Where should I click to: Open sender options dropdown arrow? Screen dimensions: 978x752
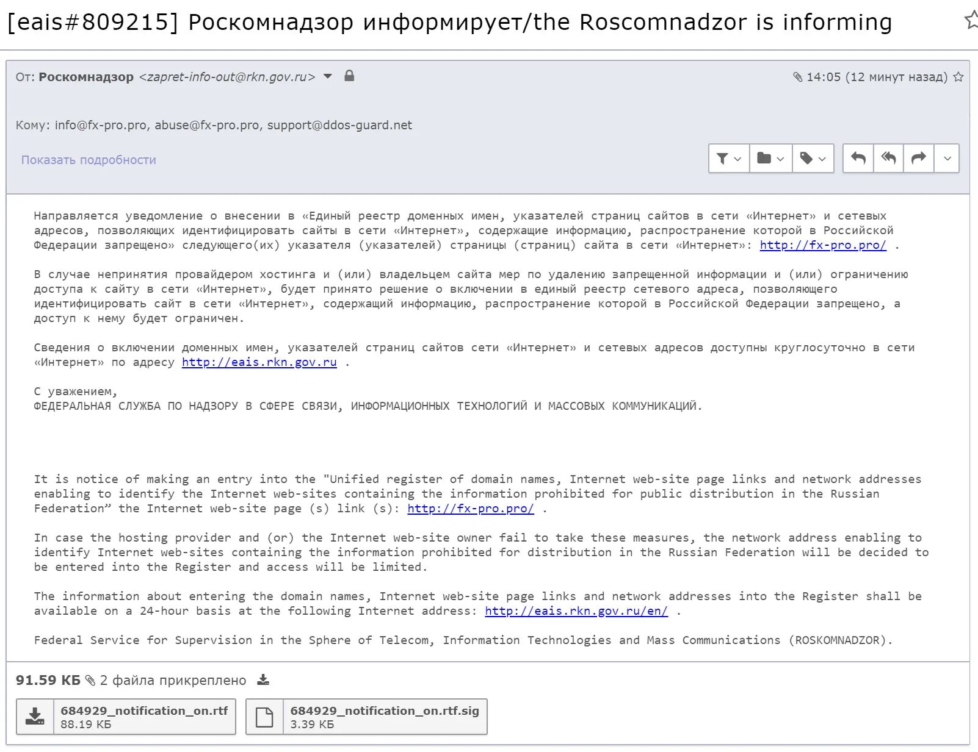coord(328,76)
